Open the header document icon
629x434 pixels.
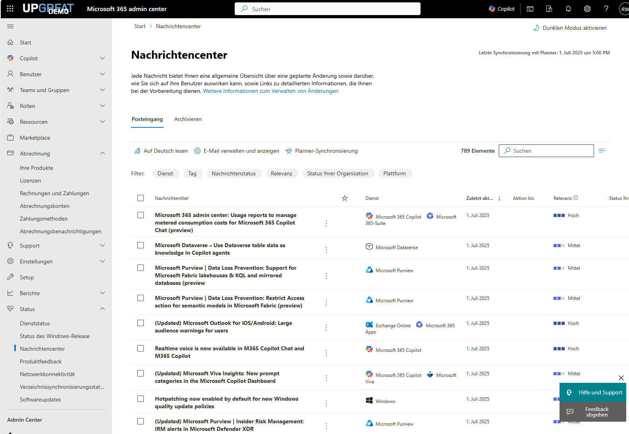[549, 9]
